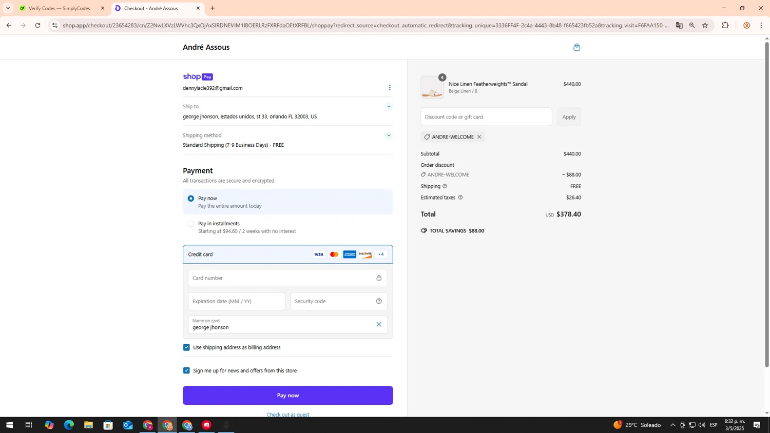The image size is (770, 433).
Task: Click the sandal product thumbnail
Action: (x=432, y=87)
